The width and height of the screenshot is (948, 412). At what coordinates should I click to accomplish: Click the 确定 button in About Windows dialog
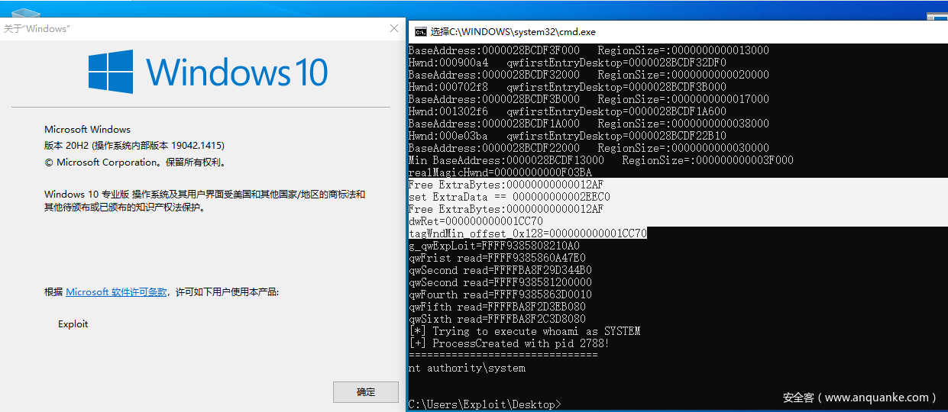click(x=366, y=392)
